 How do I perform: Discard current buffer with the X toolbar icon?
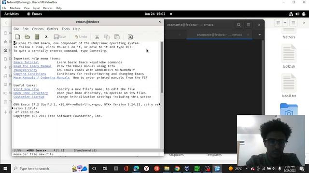pyautogui.click(x=46, y=37)
